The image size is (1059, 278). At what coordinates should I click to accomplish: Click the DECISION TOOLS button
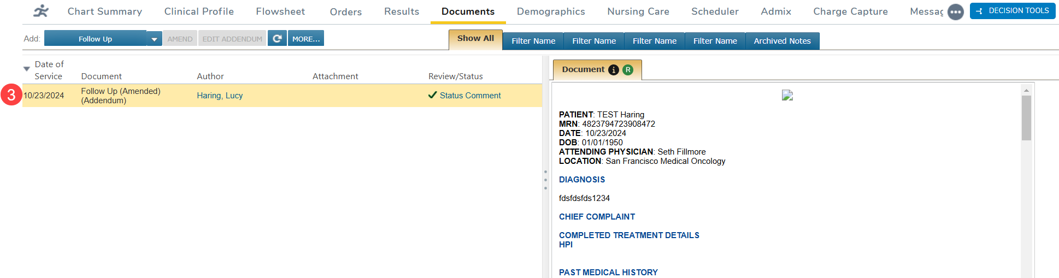tap(1012, 11)
